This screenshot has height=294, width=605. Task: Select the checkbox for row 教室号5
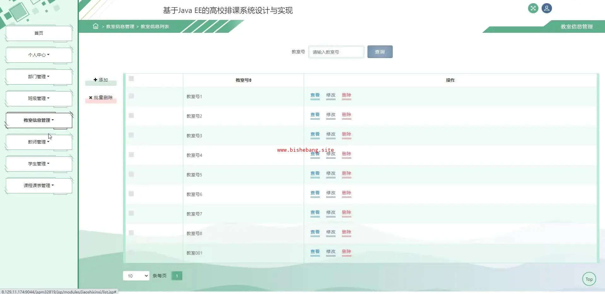(132, 174)
